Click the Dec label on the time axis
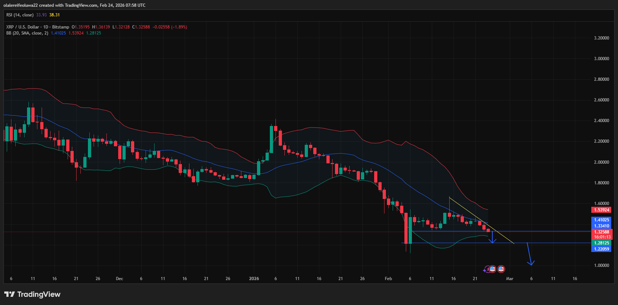This screenshot has width=618, height=305. [119, 279]
